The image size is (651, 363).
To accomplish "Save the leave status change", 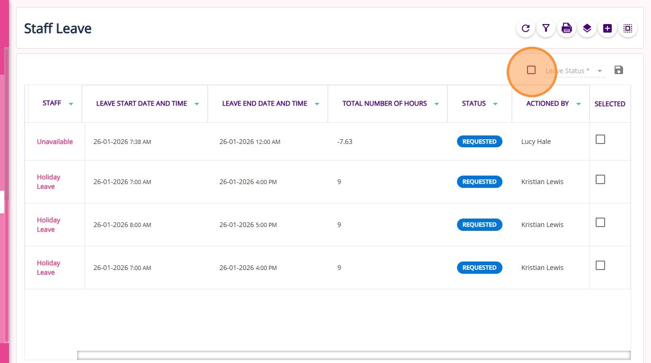I will (618, 70).
